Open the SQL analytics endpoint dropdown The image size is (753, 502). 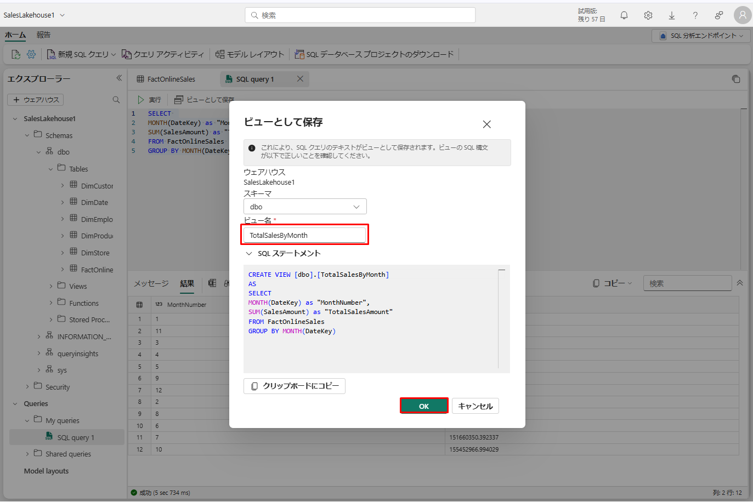[x=701, y=36]
